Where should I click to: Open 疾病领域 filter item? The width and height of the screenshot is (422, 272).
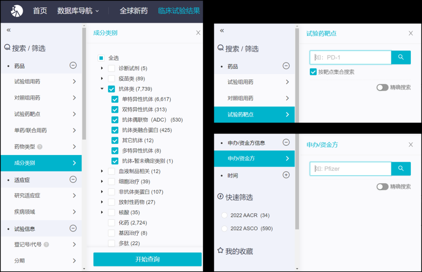coord(41,212)
